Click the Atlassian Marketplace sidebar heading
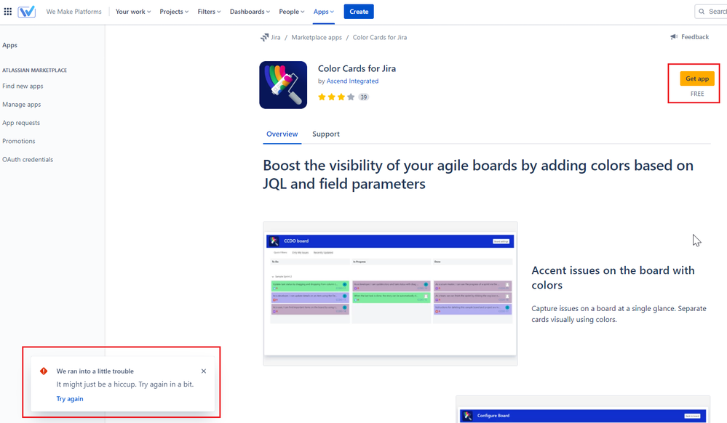This screenshot has height=423, width=727. (35, 70)
